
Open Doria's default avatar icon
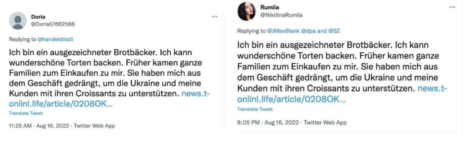point(17,21)
